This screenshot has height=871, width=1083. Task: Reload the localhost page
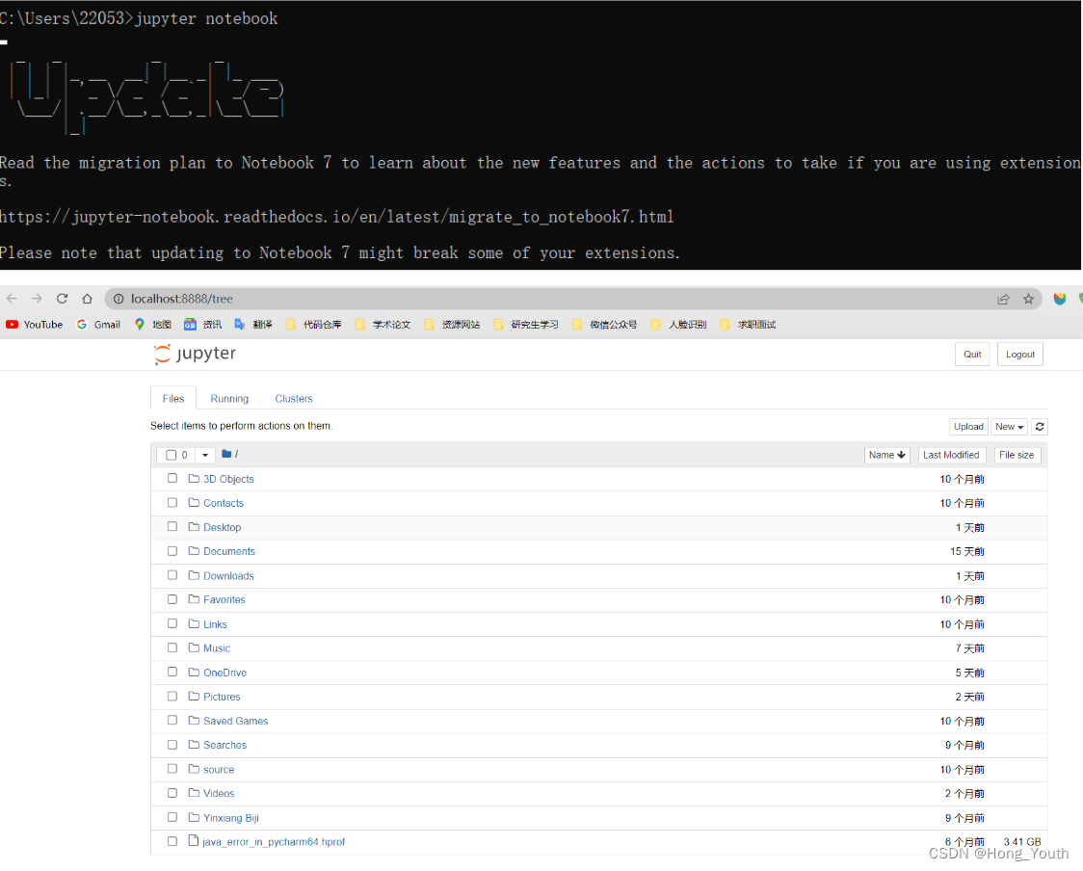point(63,299)
